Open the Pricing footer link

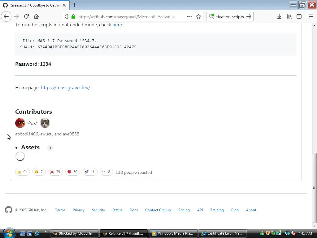tap(184, 210)
